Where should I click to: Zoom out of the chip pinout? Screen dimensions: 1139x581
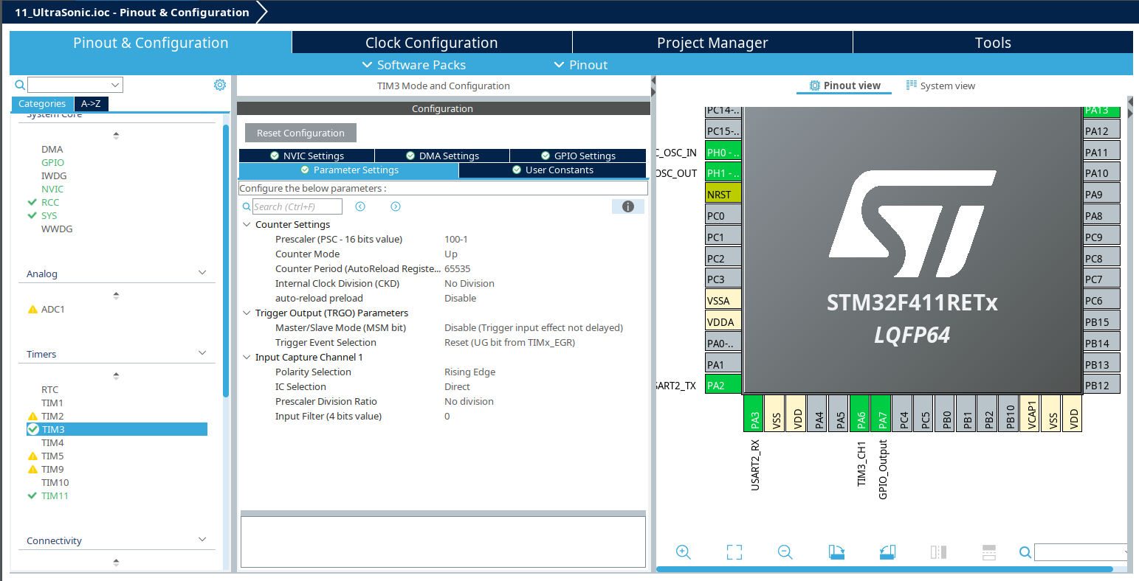pos(785,552)
